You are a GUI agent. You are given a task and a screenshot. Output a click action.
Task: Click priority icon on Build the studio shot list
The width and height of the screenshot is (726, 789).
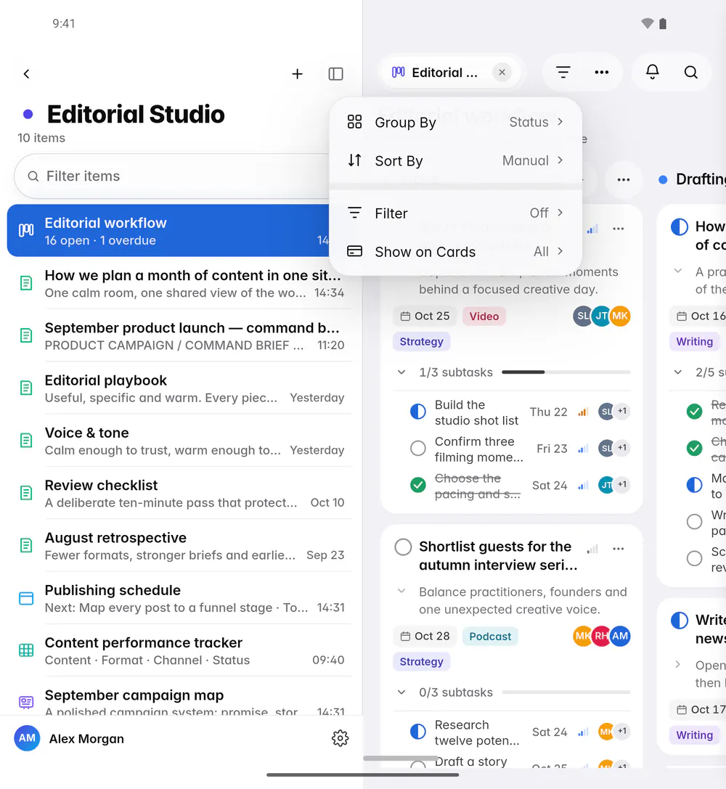[583, 412]
